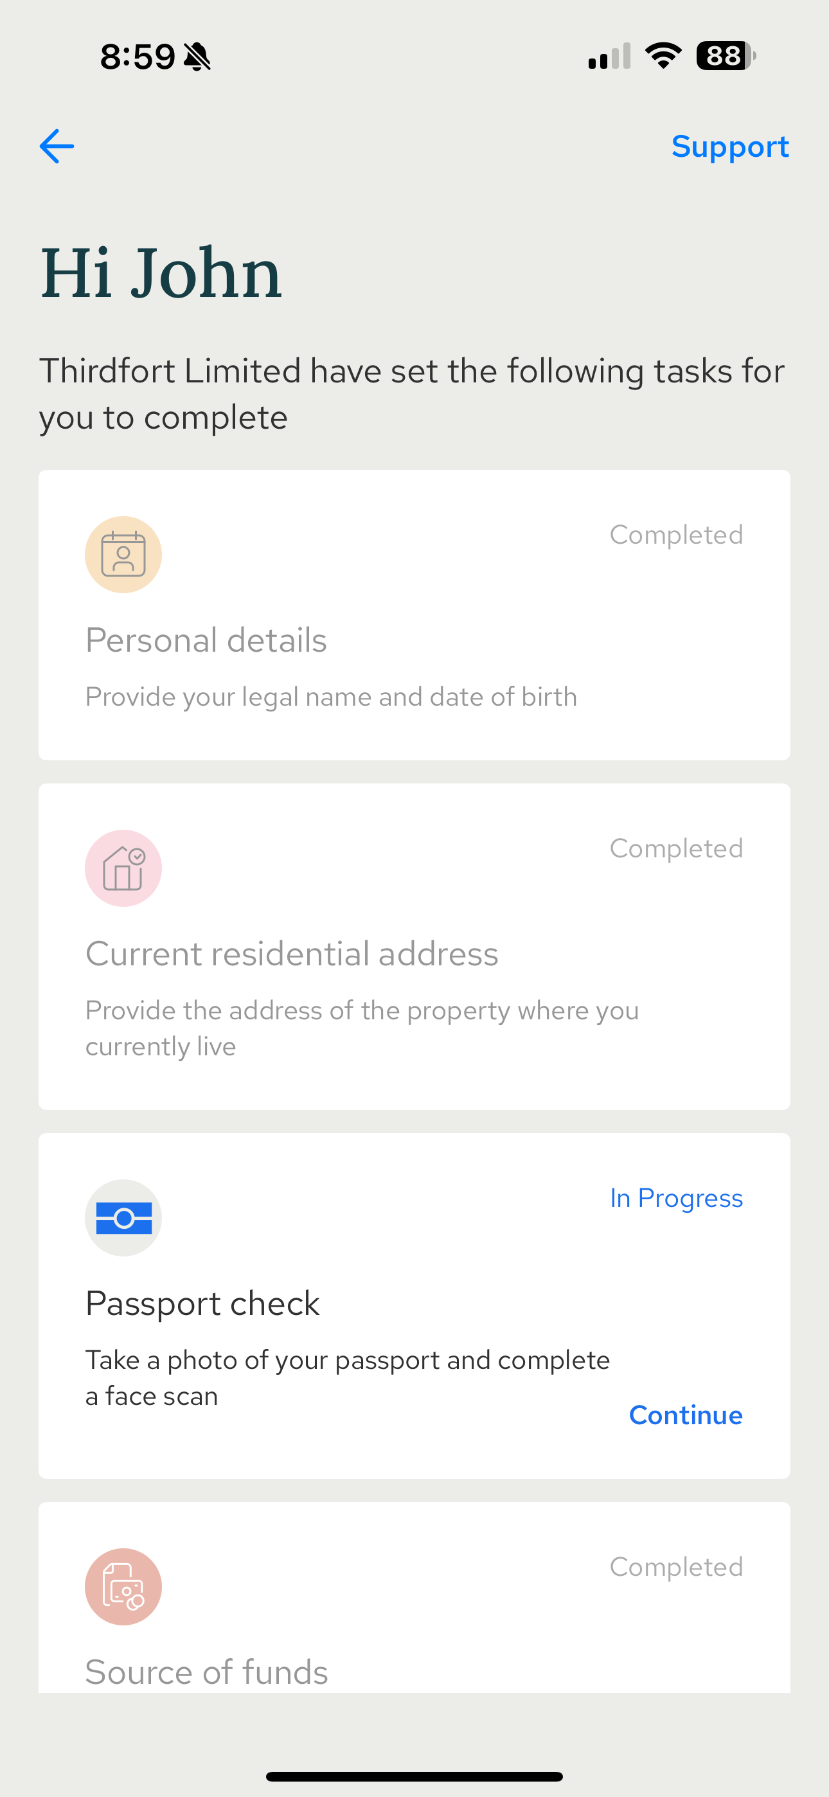Tap the Personal details calendar icon
The image size is (829, 1797).
tap(123, 555)
